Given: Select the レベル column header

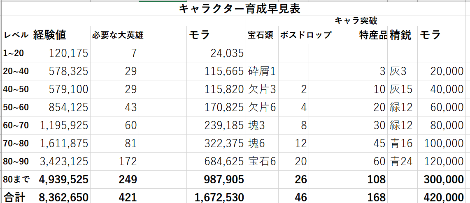Looking at the screenshot, I should coord(16,35).
